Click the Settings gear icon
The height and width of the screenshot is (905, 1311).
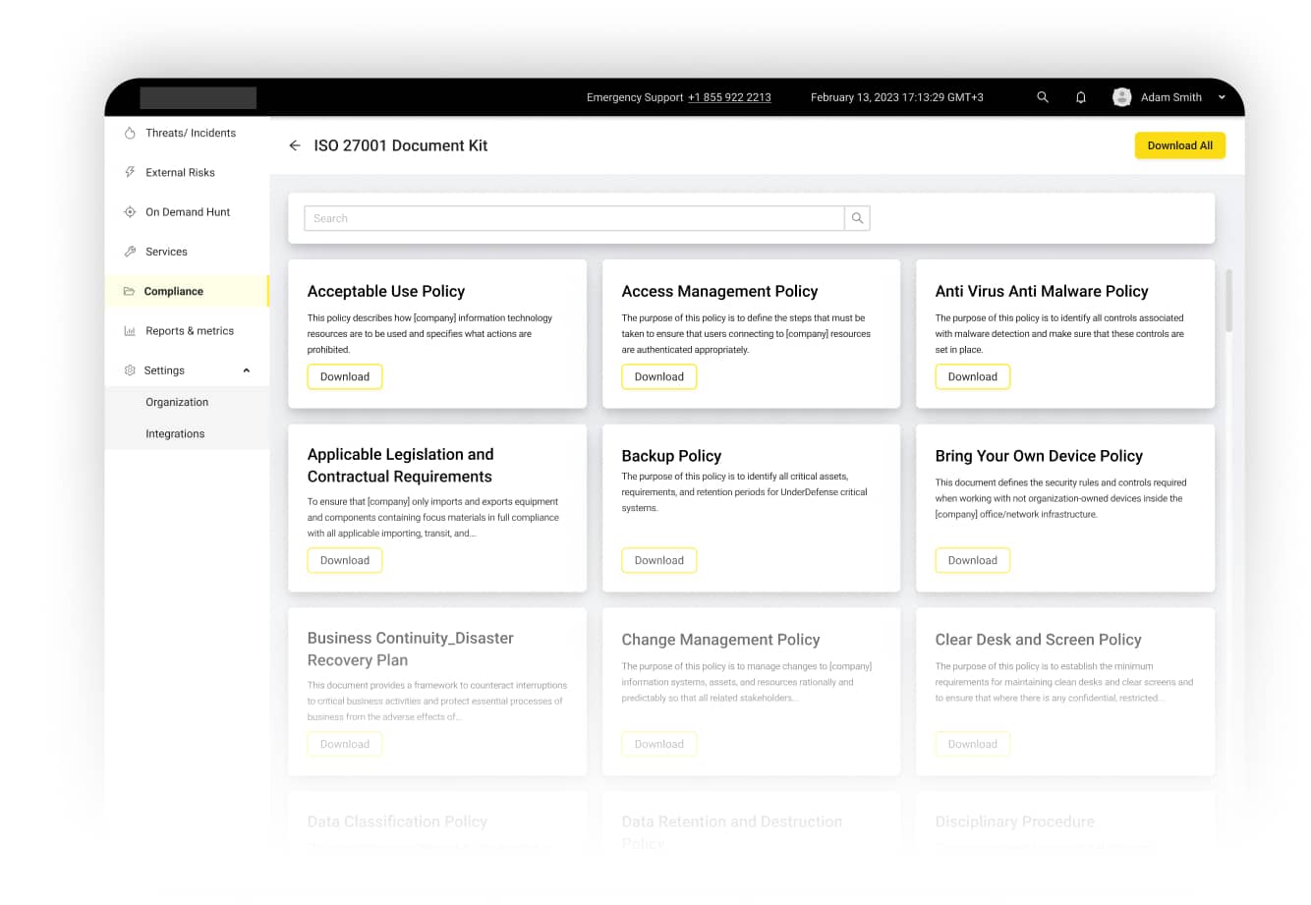pos(130,370)
